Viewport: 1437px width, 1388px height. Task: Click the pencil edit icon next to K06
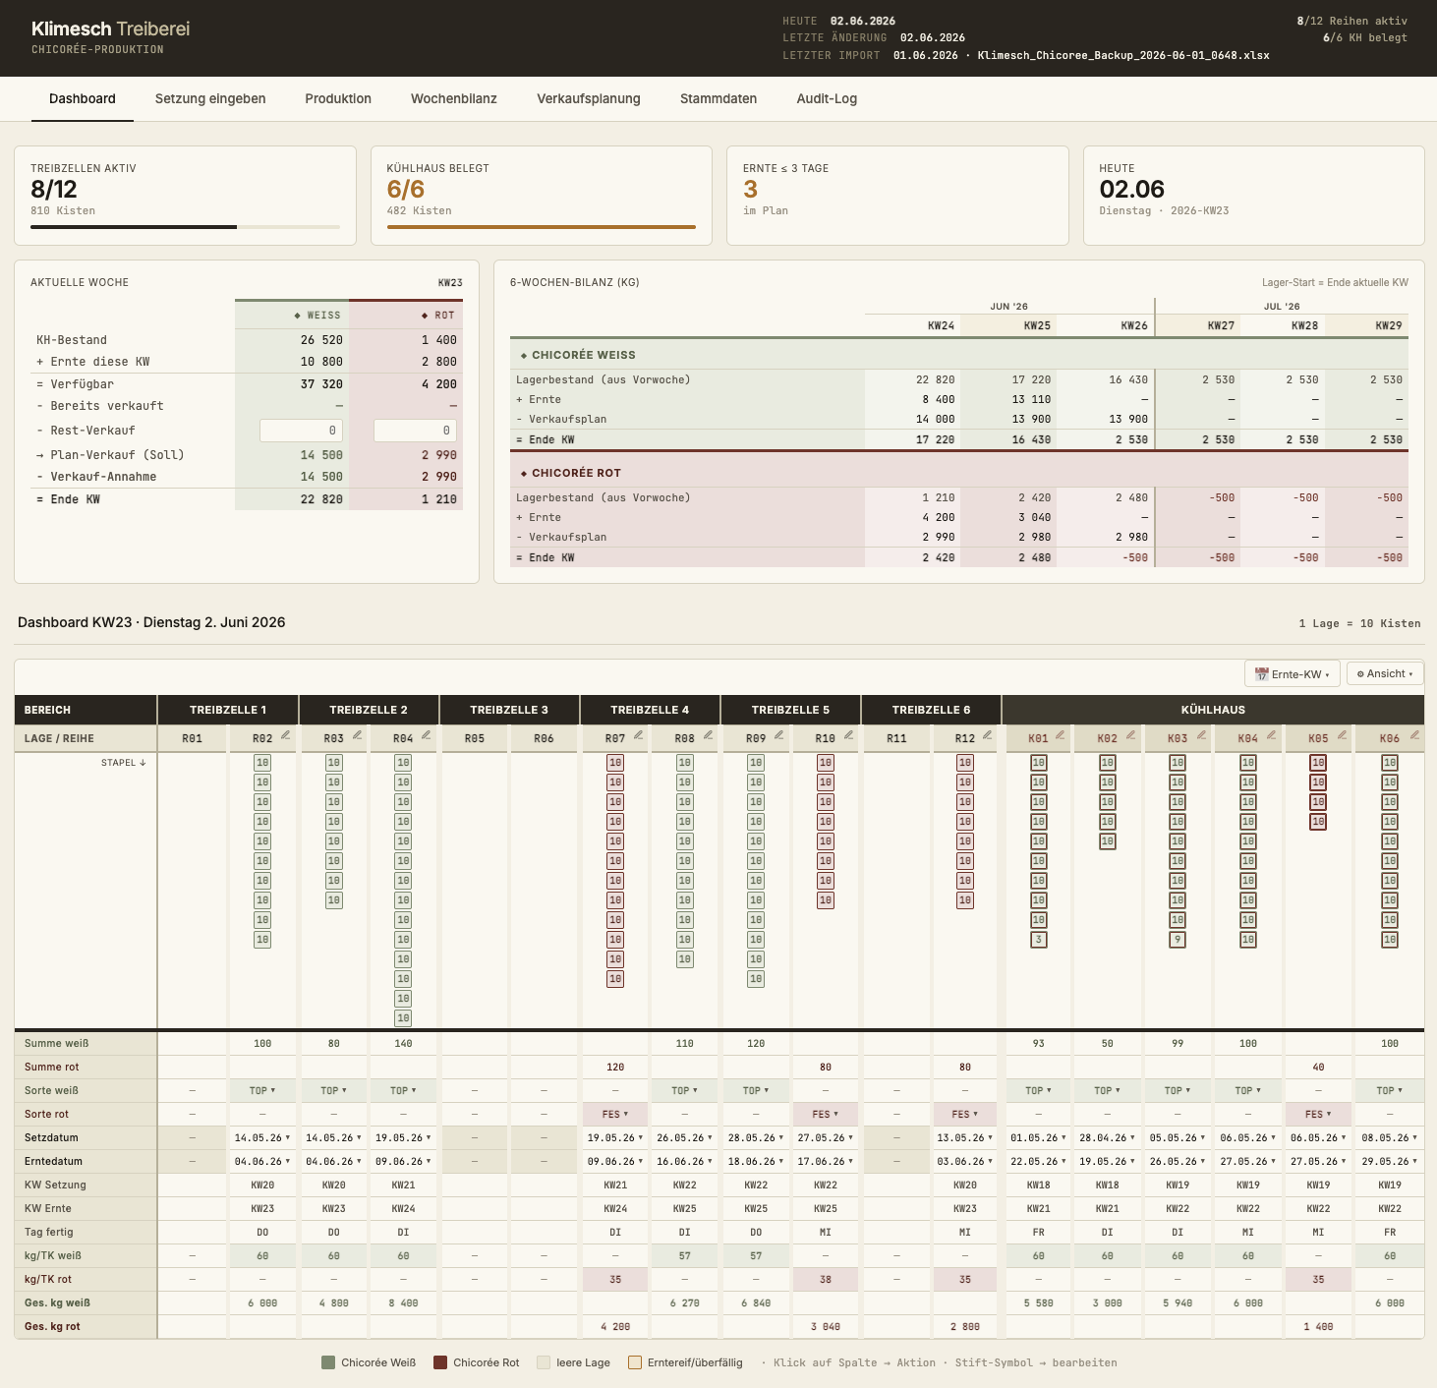(1415, 735)
